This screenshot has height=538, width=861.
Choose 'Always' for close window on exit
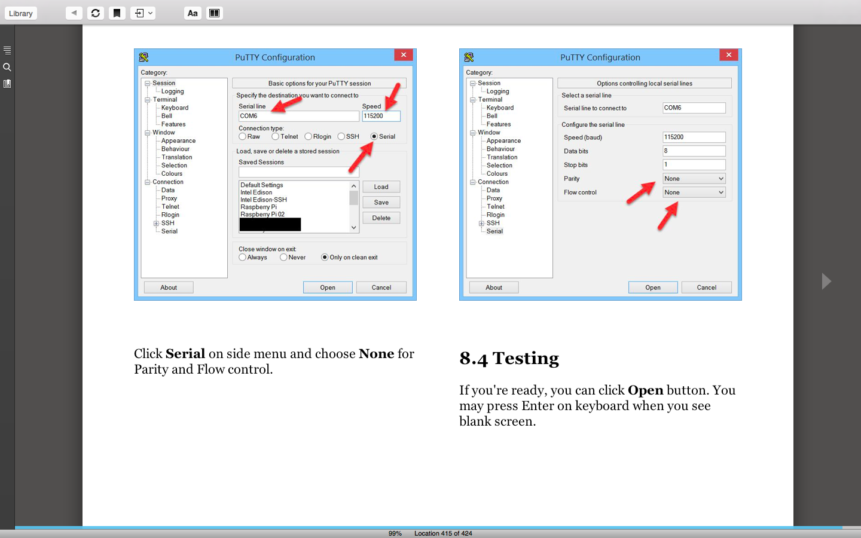coord(242,257)
